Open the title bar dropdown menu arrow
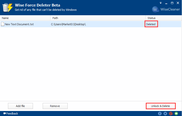182x116 pixels. (x=161, y=3)
